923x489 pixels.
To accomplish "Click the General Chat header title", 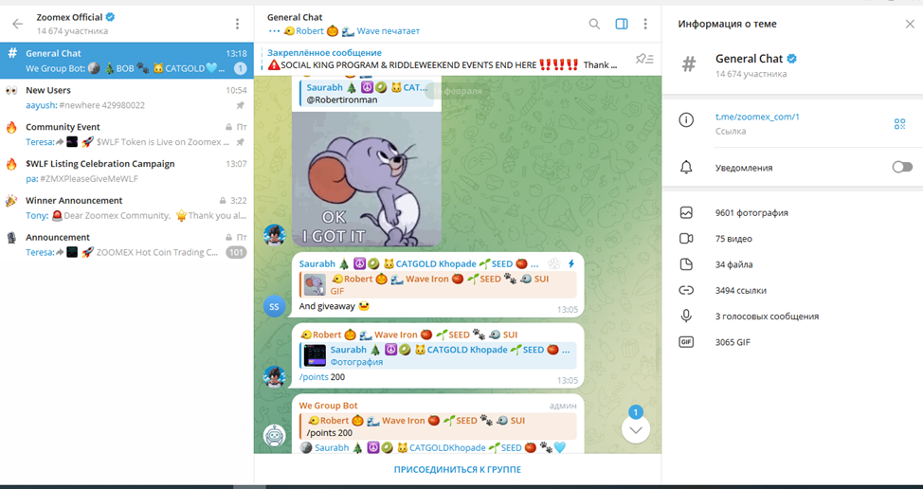I will 295,18.
